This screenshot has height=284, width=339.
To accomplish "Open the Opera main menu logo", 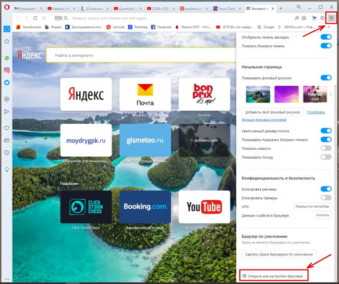I will pyautogui.click(x=7, y=7).
